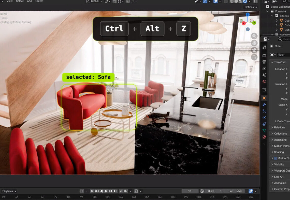Expand the Relations panel
Image resolution: width=290 pixels, height=200 pixels.
[x=280, y=127]
